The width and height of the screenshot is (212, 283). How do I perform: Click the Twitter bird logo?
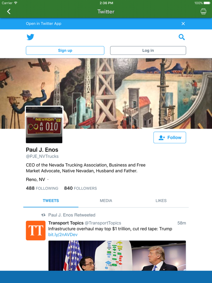[30, 37]
